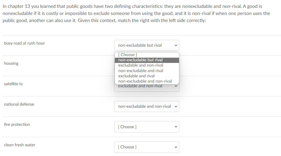This screenshot has height=156, width=281.
Task: Select 'non-excludable but rival' from the open list
Action: [x=140, y=60]
